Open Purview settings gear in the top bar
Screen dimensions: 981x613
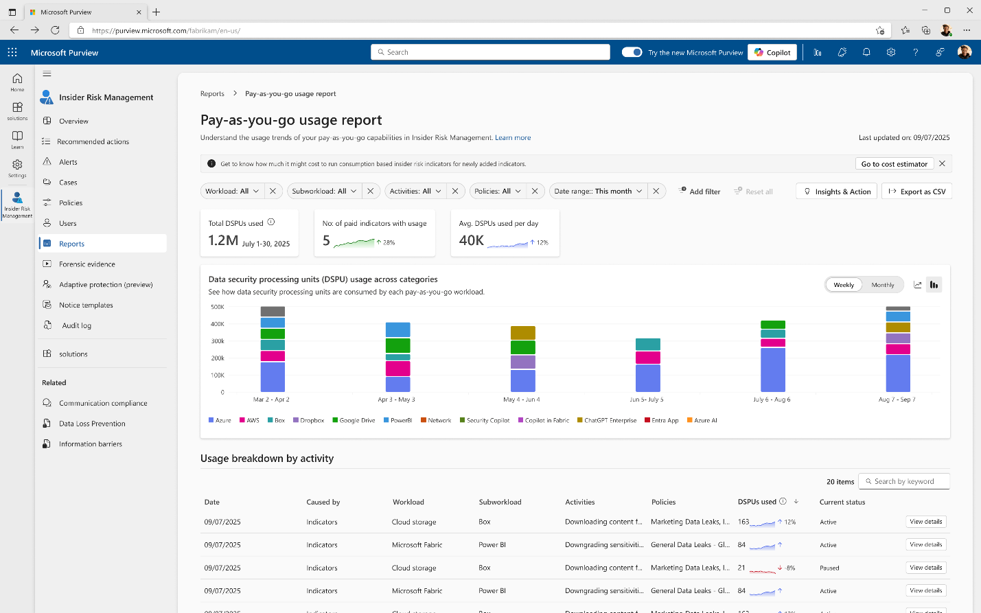pyautogui.click(x=890, y=52)
